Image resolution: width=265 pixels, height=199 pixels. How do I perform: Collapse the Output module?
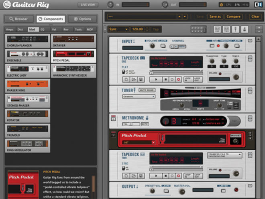coord(250,186)
